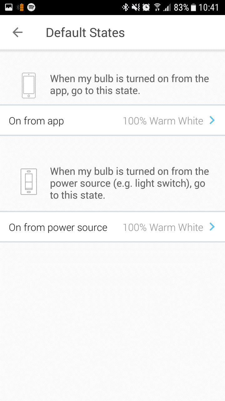Tap the picture notification icon
The image size is (225, 401).
coord(9,7)
